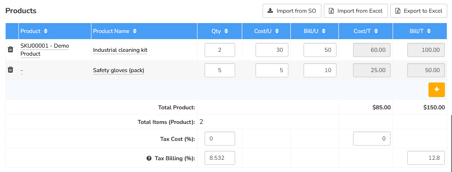Click Import from SO button
Viewport: 452px width, 172px height.
pyautogui.click(x=292, y=11)
